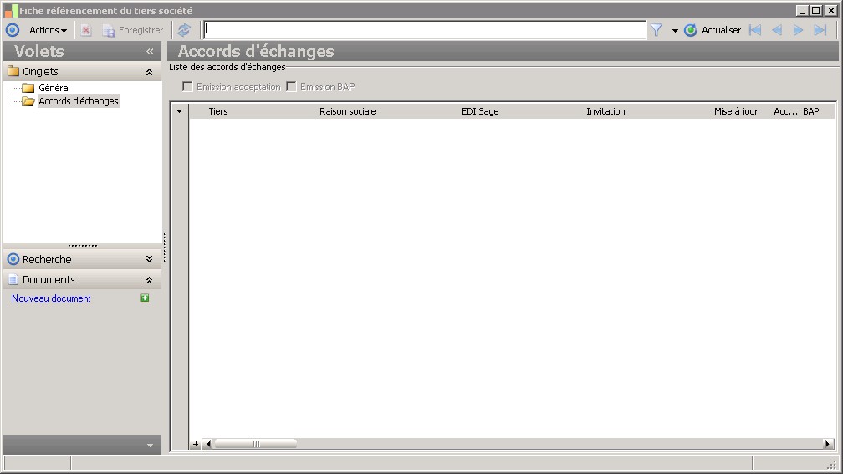
Task: Select the Général tree item
Action: [x=54, y=88]
